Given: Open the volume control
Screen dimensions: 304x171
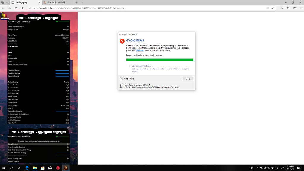Looking at the screenshot, I should 273,168.
